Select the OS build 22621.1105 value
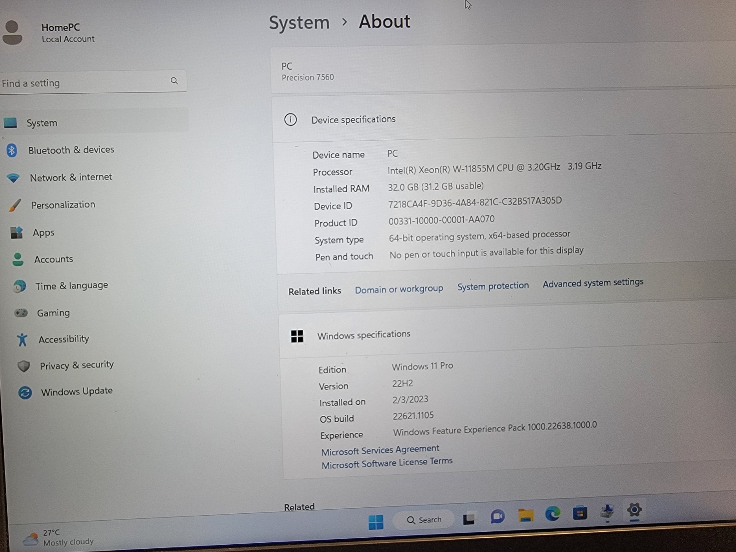Viewport: 736px width, 552px height. pos(413,416)
